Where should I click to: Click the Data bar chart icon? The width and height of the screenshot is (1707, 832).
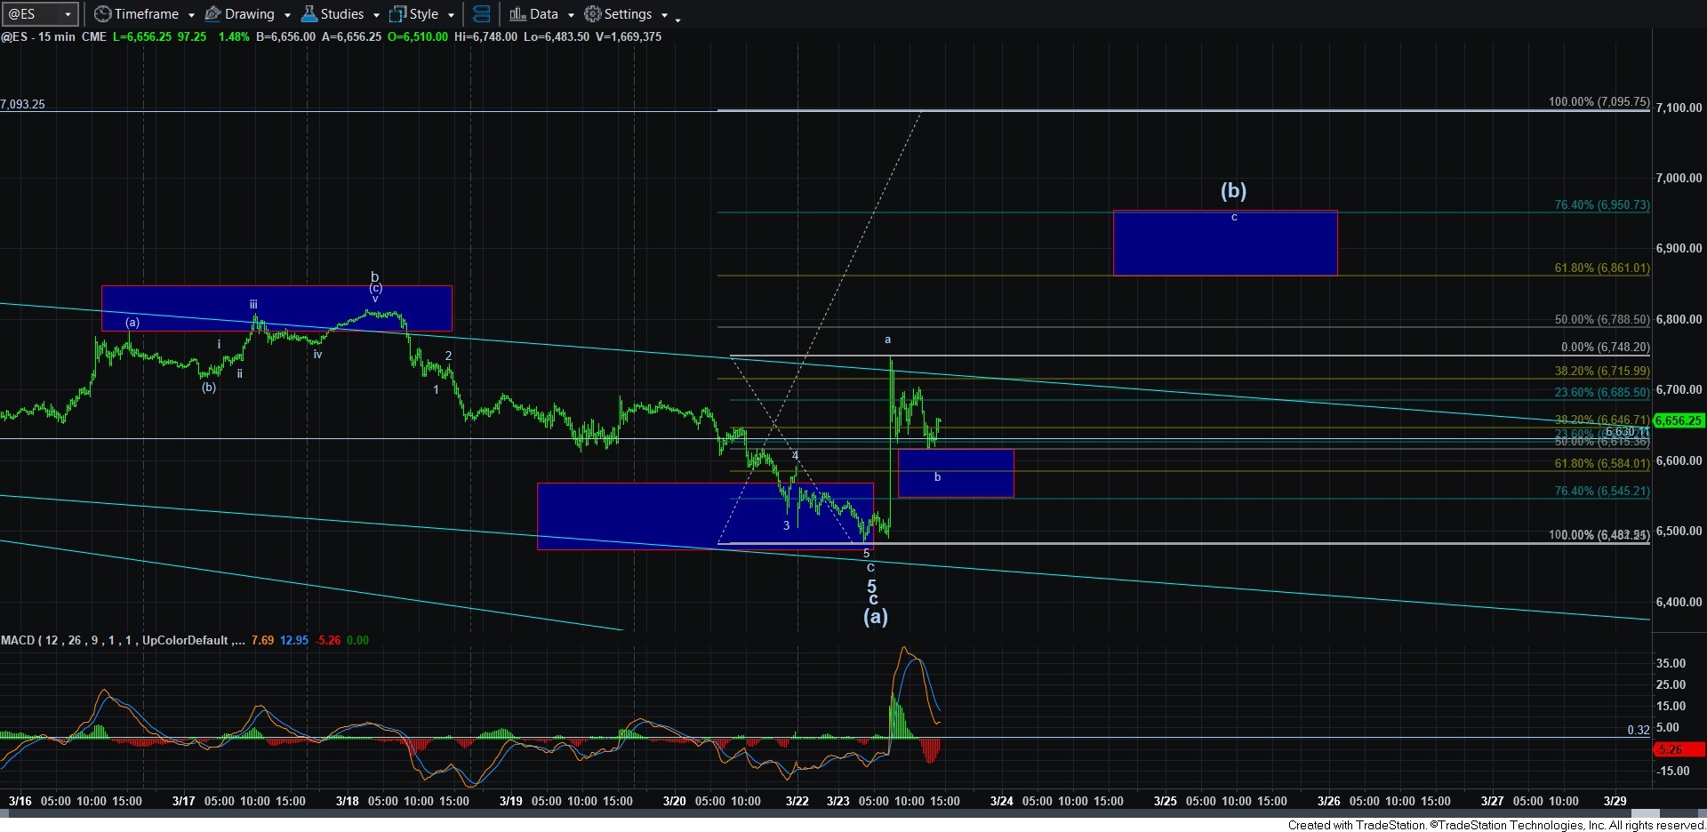tap(517, 14)
